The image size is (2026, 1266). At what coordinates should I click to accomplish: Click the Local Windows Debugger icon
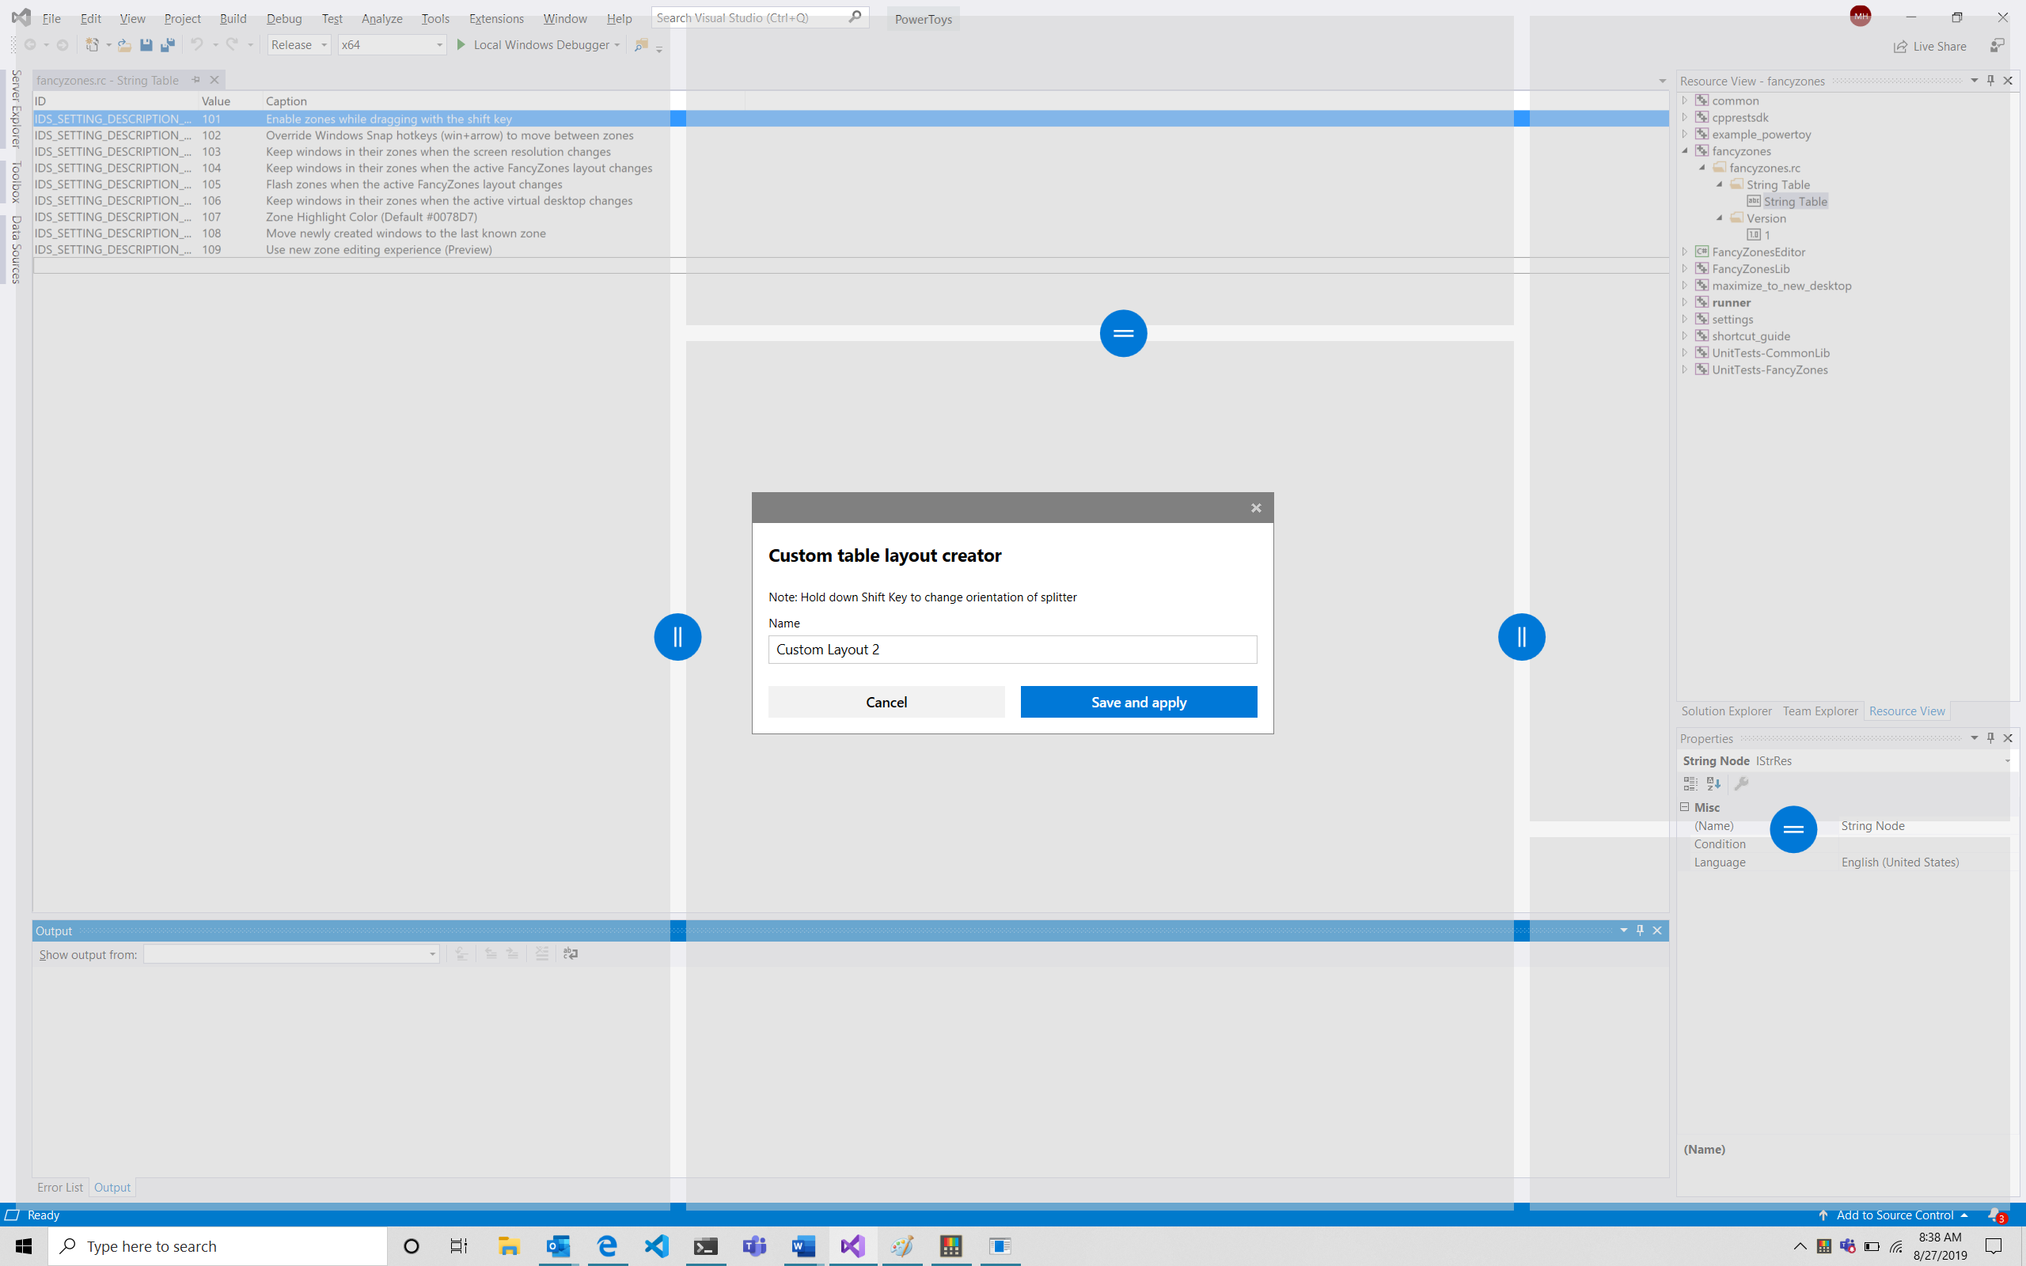(x=464, y=44)
